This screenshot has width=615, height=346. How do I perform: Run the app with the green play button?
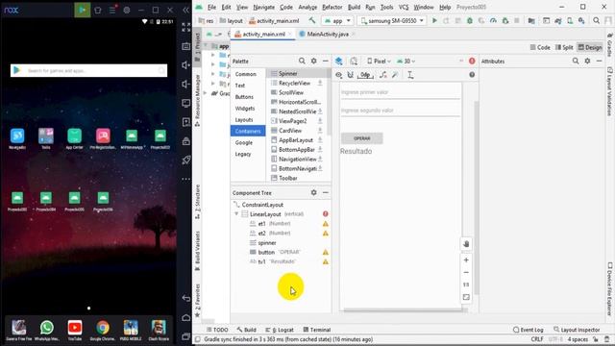(434, 20)
